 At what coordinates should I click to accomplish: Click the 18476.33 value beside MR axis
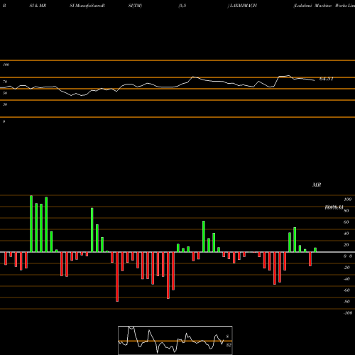click(334, 207)
